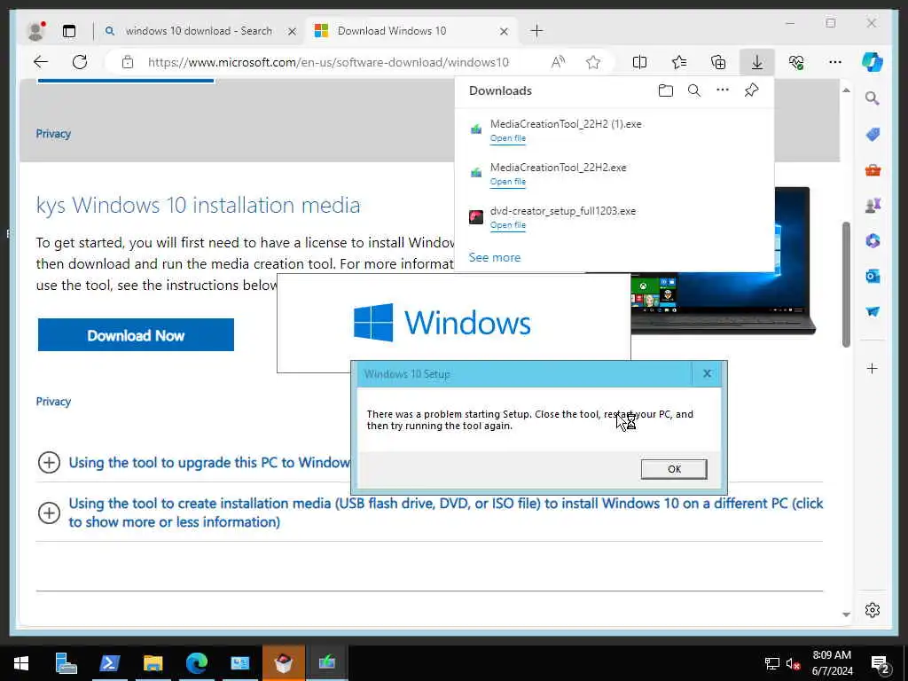
Task: Click the scrollbar up arrow
Action: (846, 90)
